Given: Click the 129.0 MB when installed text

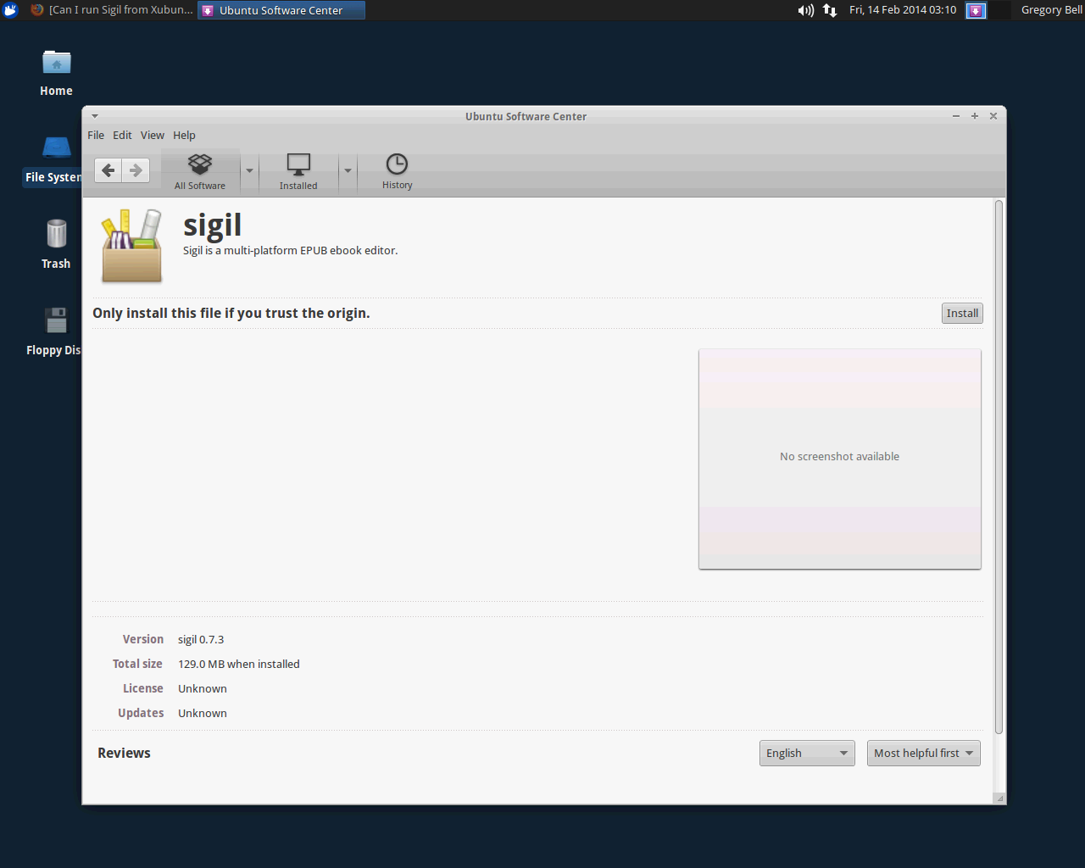Looking at the screenshot, I should pyautogui.click(x=239, y=664).
